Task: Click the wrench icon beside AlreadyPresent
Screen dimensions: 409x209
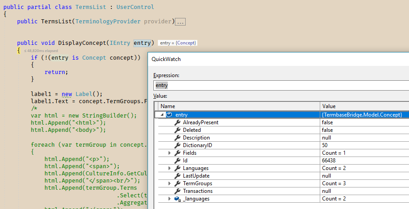Action: tap(177, 122)
